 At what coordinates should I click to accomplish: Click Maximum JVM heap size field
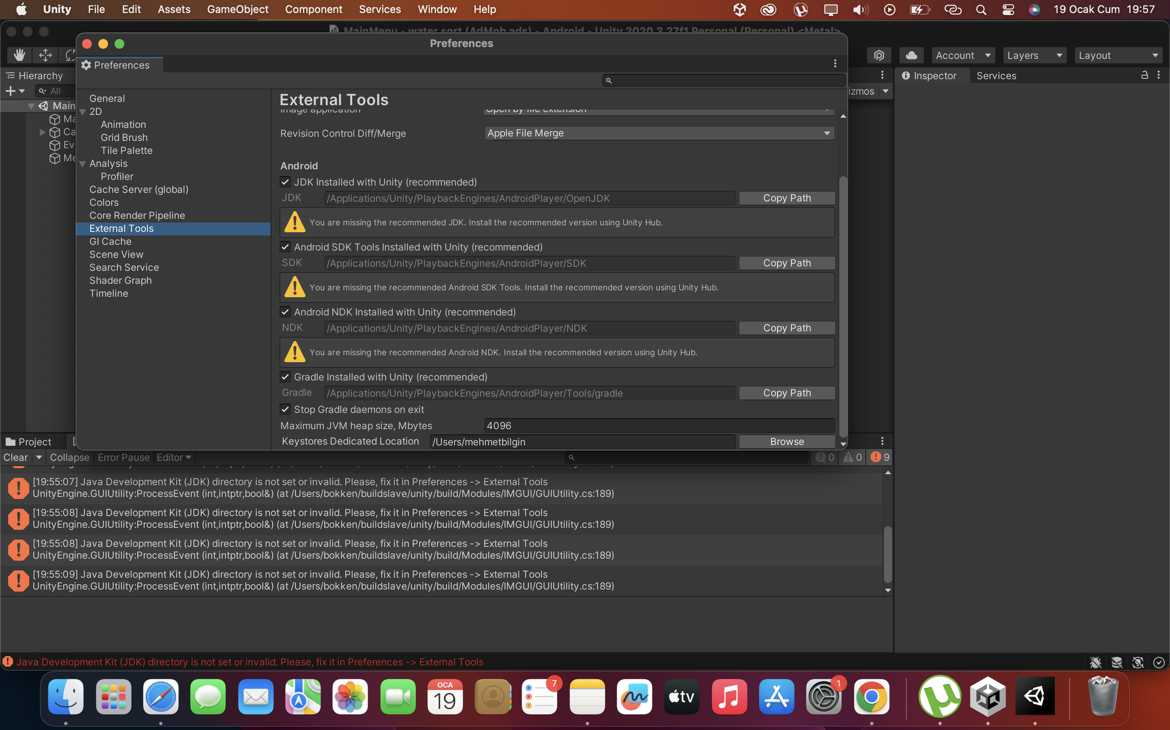click(659, 425)
